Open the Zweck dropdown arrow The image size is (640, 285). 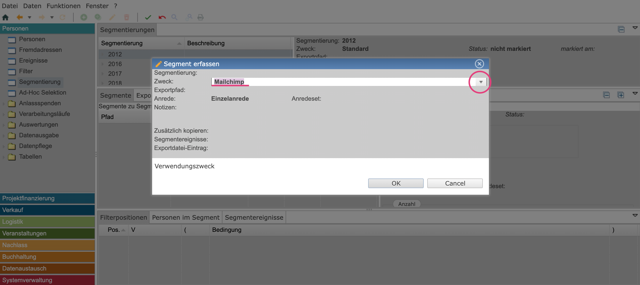click(x=481, y=82)
